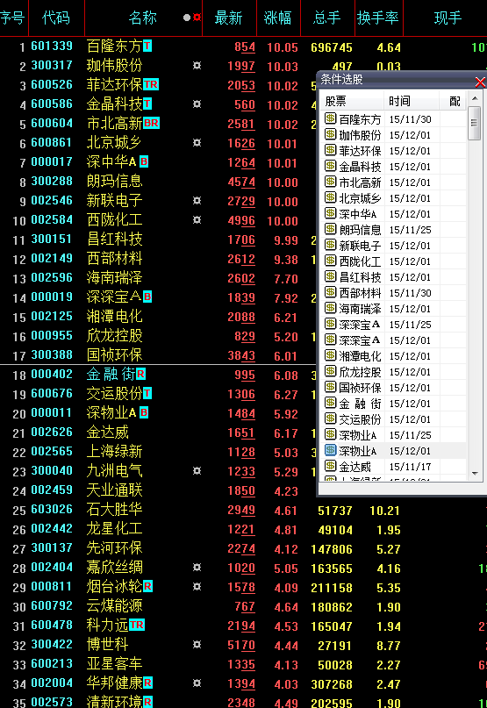Click the white dot in the 名称 header
Image resolution: width=487 pixels, height=708 pixels.
[187, 18]
